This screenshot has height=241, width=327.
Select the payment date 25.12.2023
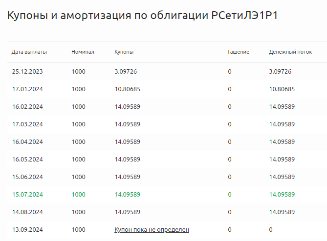[27, 72]
